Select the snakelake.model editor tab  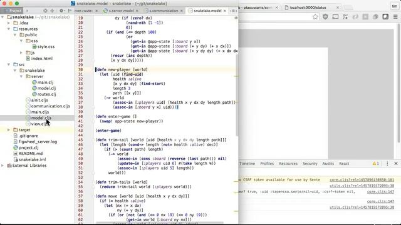pos(207,11)
